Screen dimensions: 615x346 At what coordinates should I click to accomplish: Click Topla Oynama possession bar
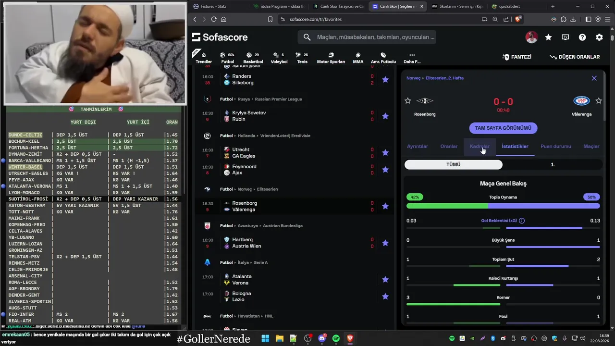(503, 206)
